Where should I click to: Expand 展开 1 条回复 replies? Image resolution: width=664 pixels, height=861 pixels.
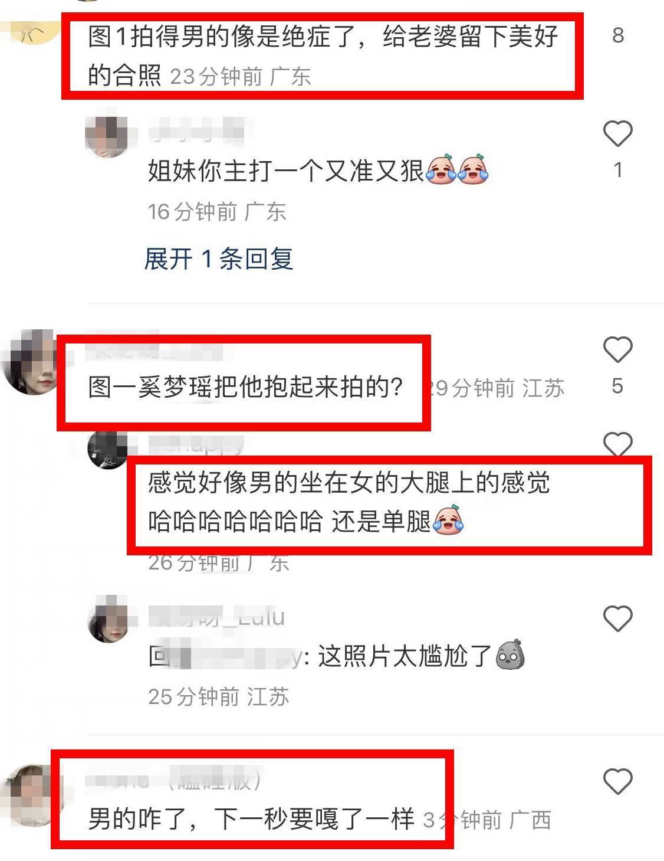click(x=219, y=259)
